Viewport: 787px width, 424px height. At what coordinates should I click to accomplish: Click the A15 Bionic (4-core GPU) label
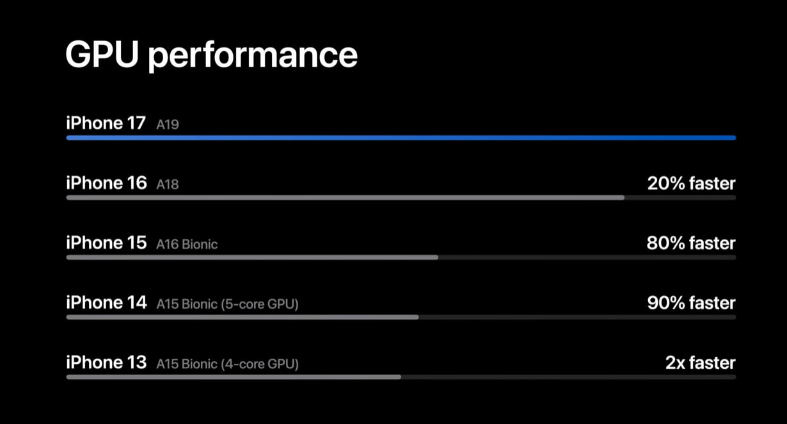point(228,364)
